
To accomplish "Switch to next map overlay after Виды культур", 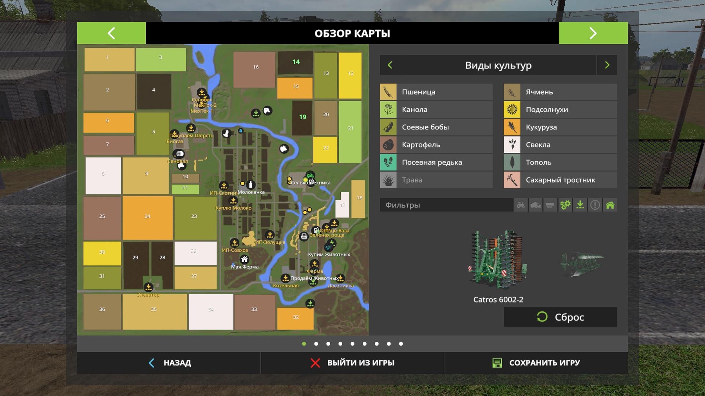I will 607,65.
